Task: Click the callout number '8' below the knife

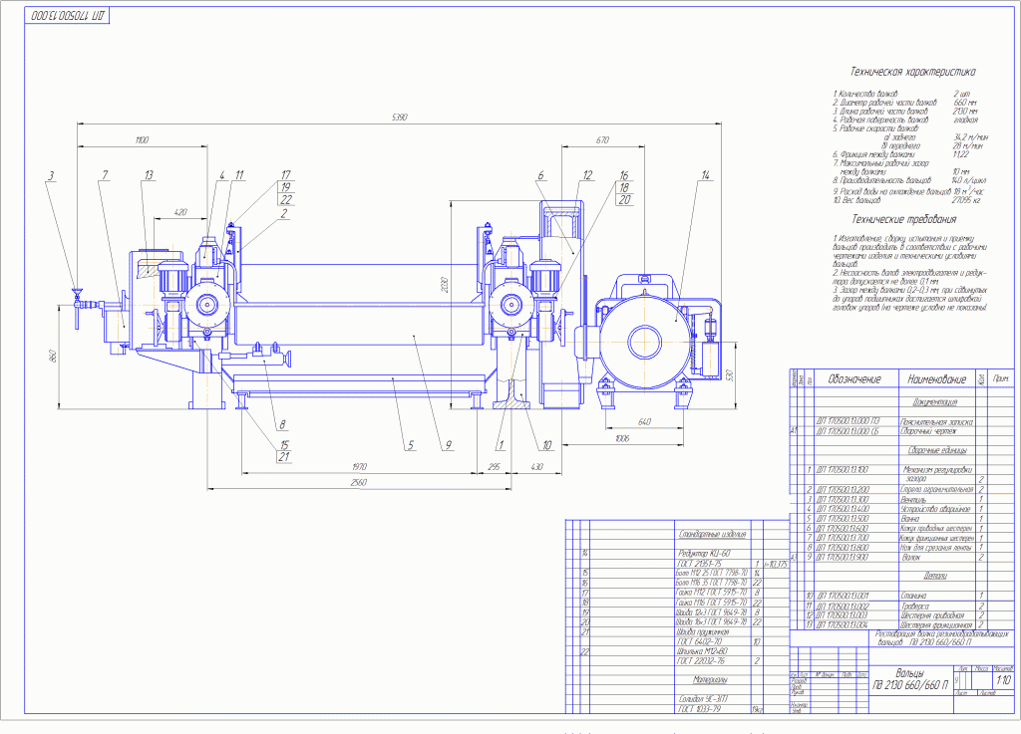Action: coord(282,424)
